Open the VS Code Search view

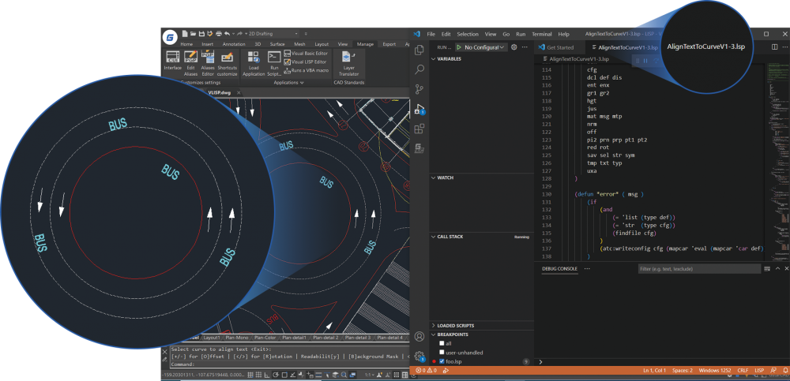click(x=419, y=69)
